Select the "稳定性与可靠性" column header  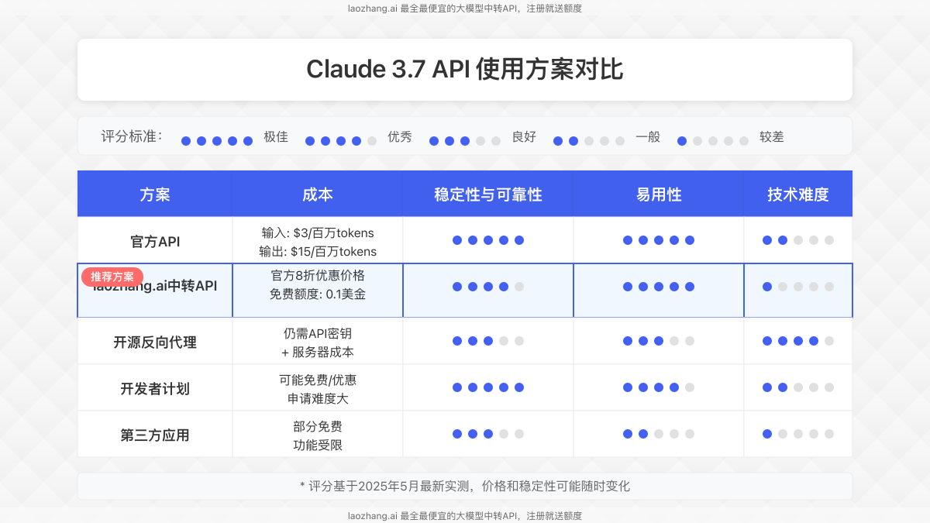tap(488, 194)
